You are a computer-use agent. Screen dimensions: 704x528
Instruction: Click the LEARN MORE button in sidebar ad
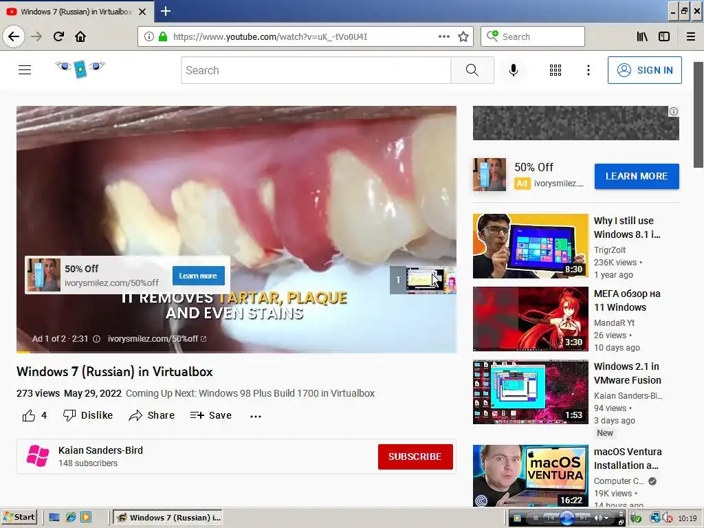click(637, 176)
